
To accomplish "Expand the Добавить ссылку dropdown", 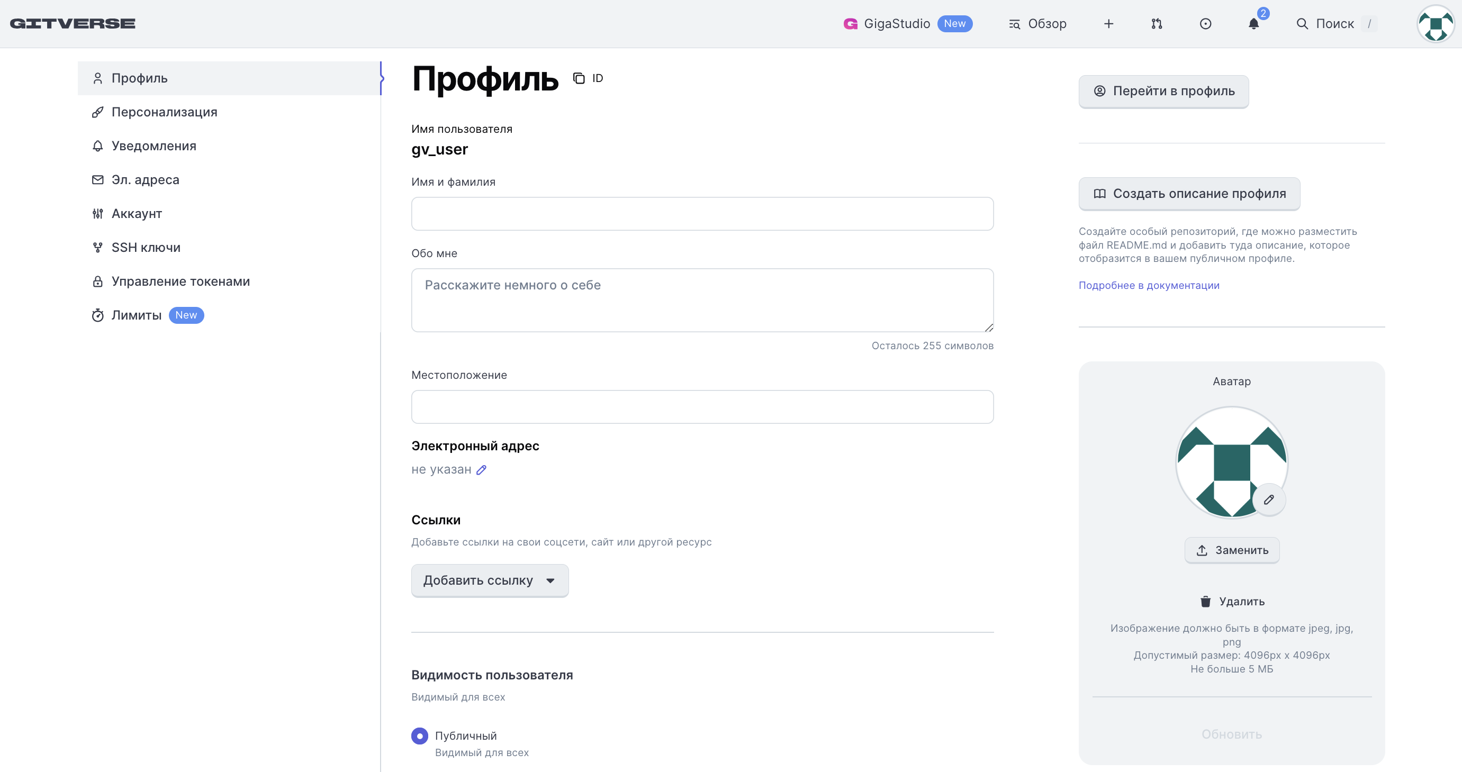I will [489, 580].
